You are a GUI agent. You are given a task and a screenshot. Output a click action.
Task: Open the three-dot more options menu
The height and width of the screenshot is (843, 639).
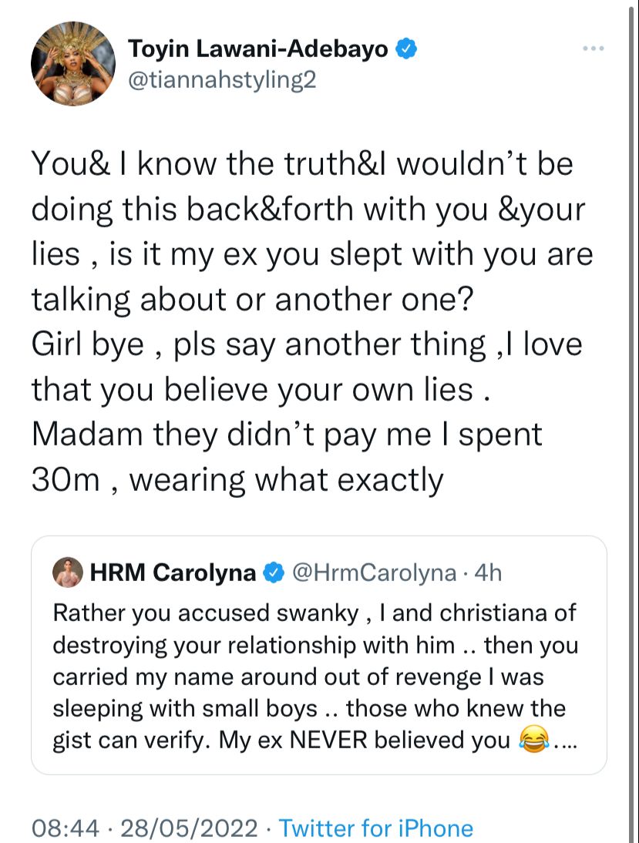coord(594,49)
